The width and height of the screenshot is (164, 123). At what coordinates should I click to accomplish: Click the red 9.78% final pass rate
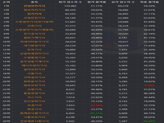[x=149, y=85]
